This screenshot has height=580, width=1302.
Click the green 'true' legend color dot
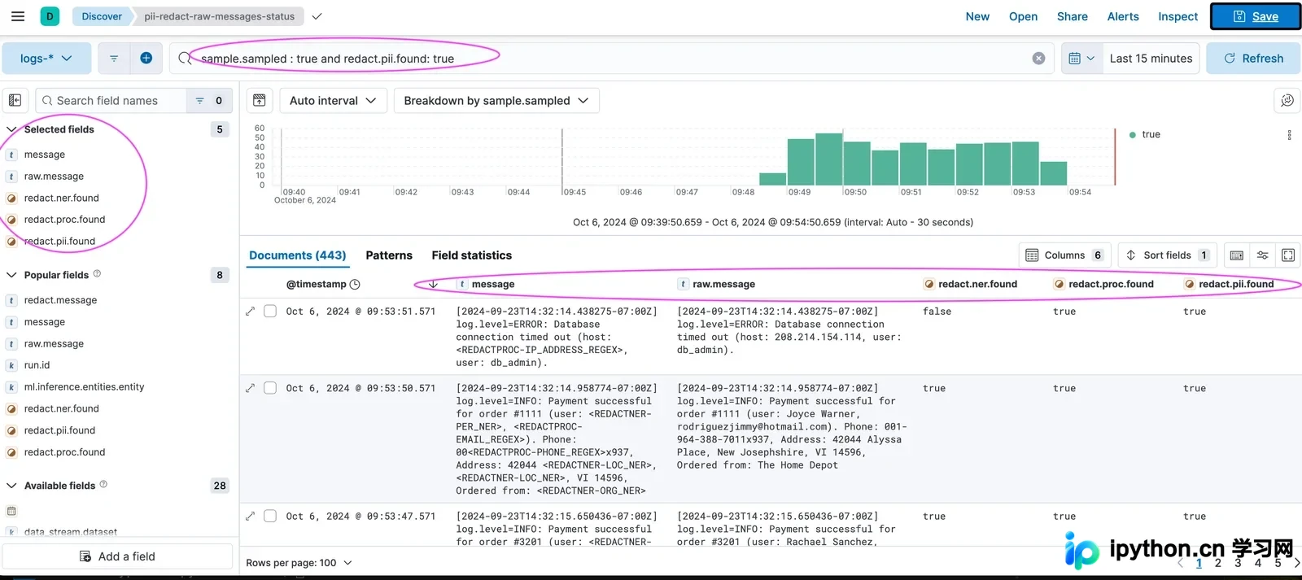1132,135
